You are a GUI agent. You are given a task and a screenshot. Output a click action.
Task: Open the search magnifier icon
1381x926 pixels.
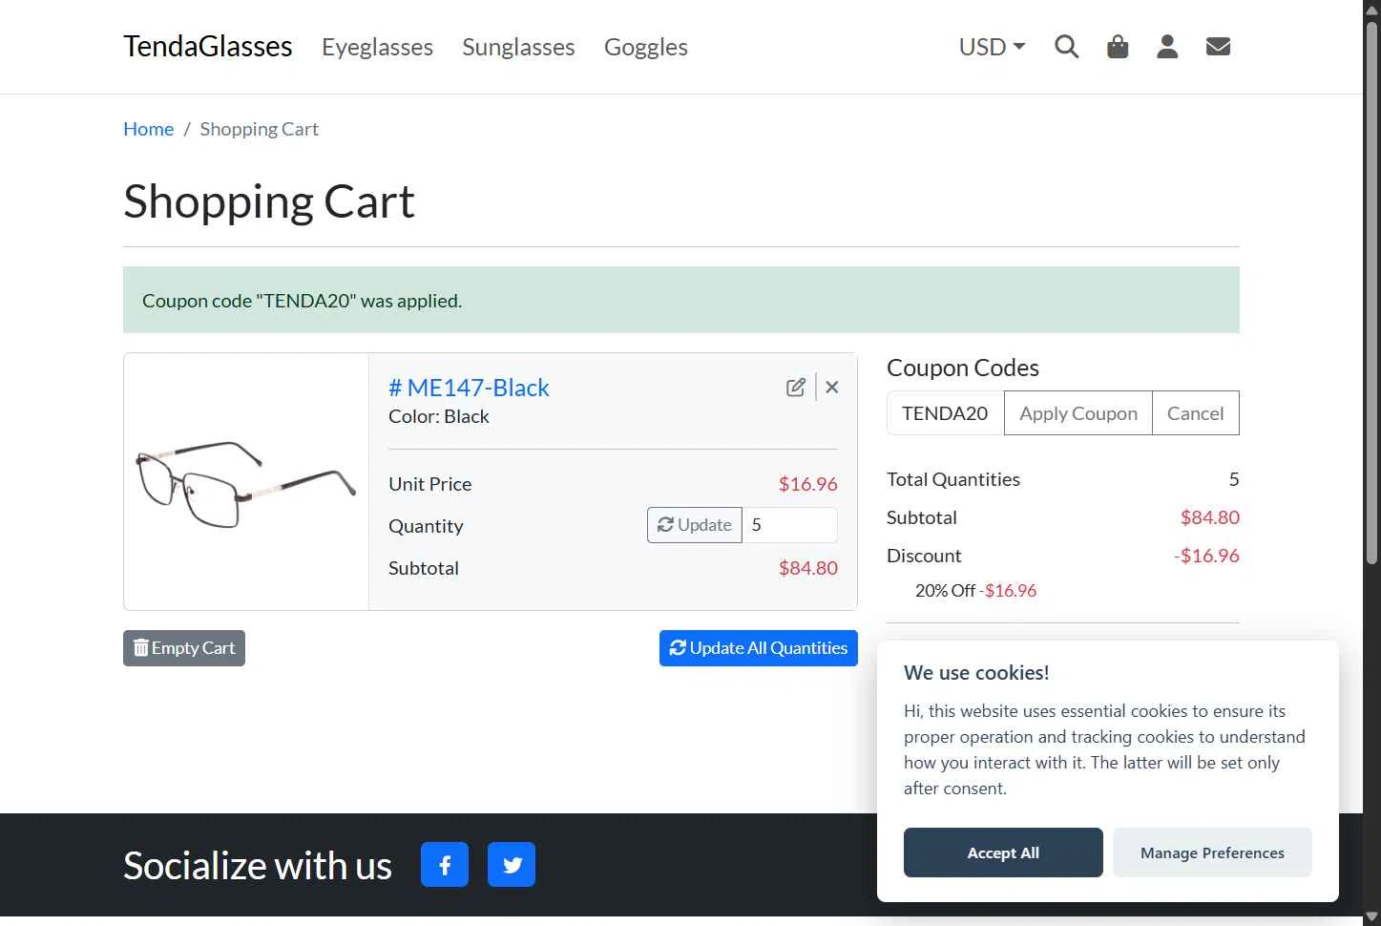[x=1066, y=47]
